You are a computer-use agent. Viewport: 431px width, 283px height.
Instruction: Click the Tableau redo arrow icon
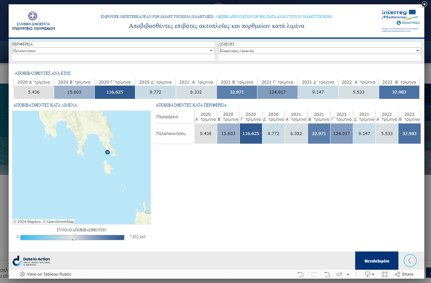pyautogui.click(x=314, y=274)
